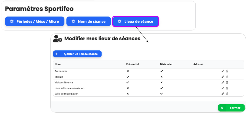This screenshot has width=247, height=114.
Task: Select the Salle de musculation name cell
Action: (x=67, y=94)
